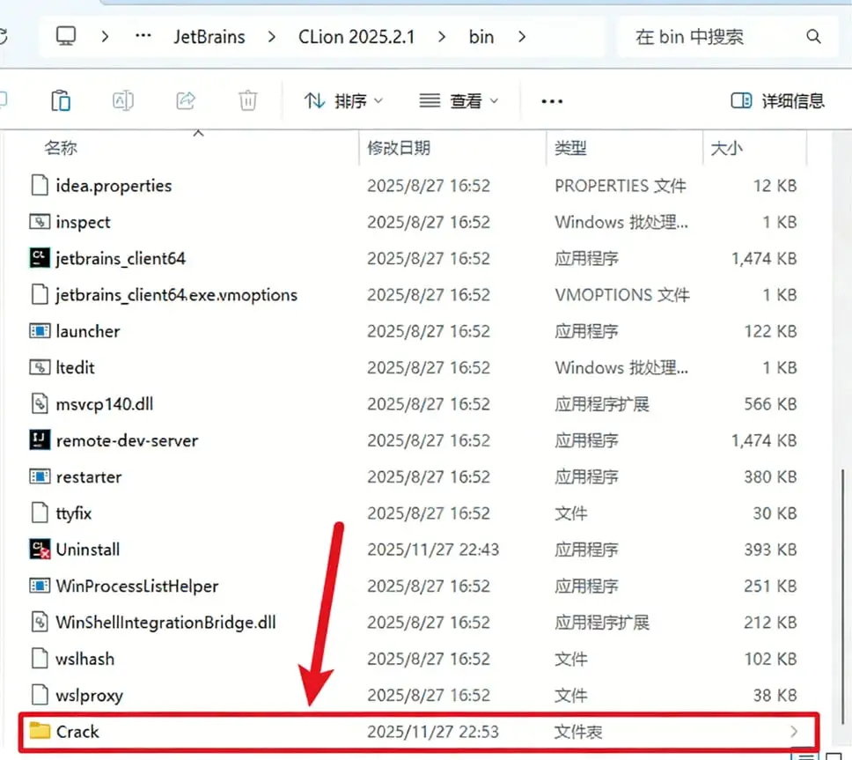Click the file name idea.properties

tap(114, 186)
